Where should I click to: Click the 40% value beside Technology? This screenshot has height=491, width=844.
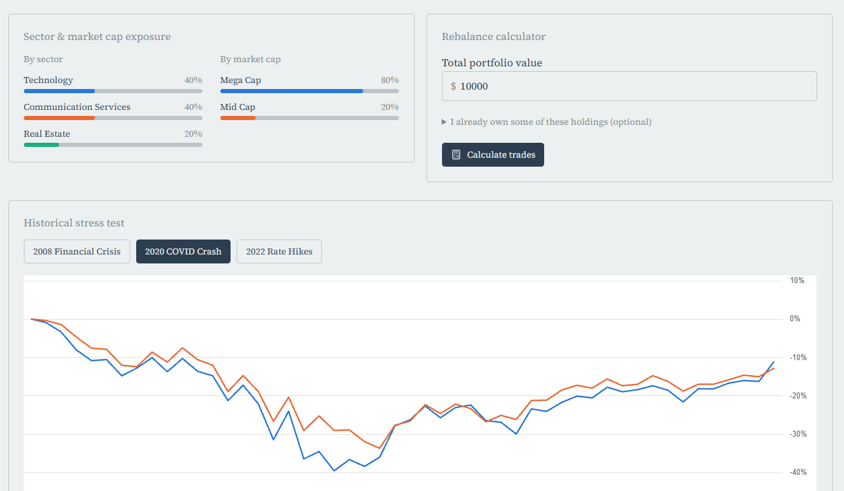pos(194,80)
